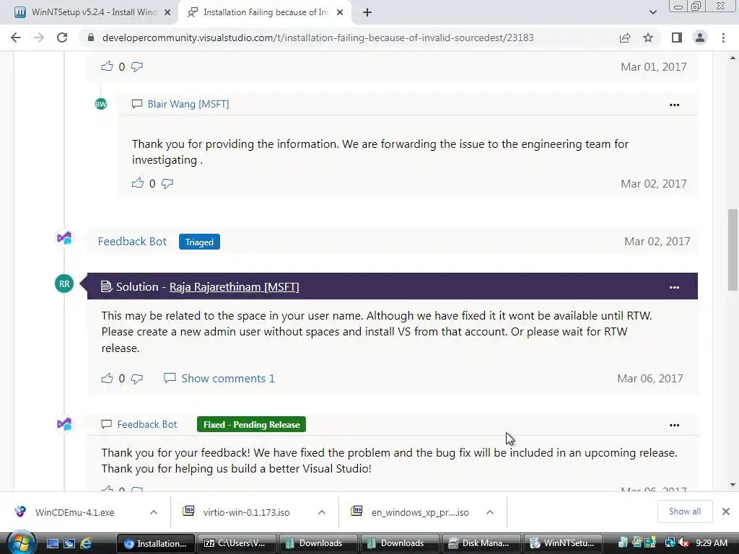739x554 pixels.
Task: Click Fixed - Pending Release badge
Action: 251,424
